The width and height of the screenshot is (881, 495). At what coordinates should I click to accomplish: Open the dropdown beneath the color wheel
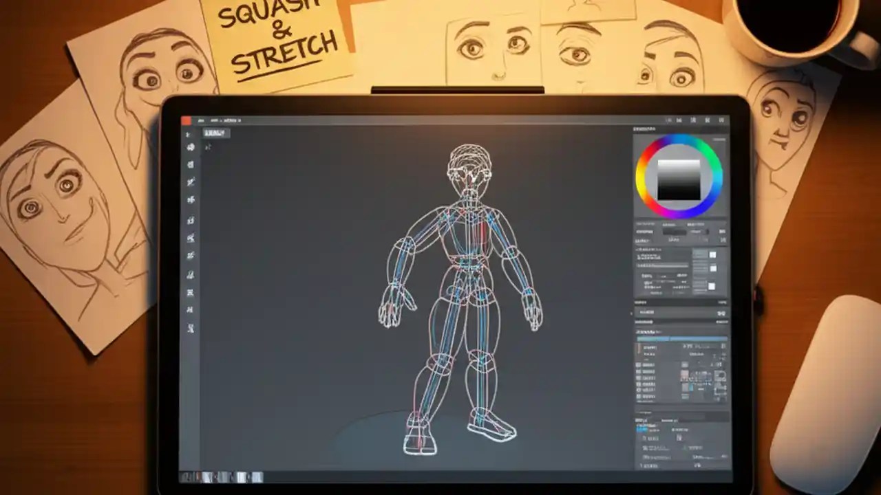coord(675,232)
